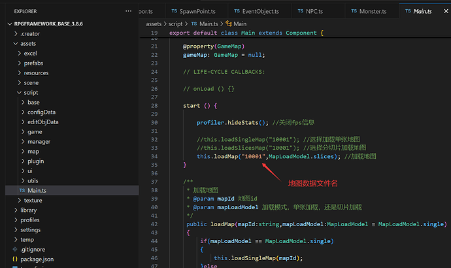
Task: Click line number 34 in the gutter
Action: [x=154, y=157]
